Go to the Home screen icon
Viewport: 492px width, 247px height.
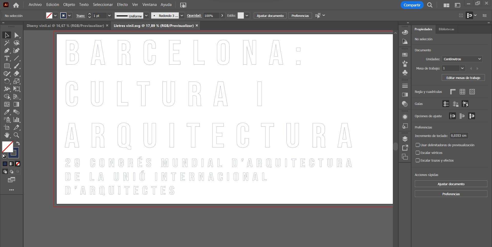pyautogui.click(x=16, y=5)
